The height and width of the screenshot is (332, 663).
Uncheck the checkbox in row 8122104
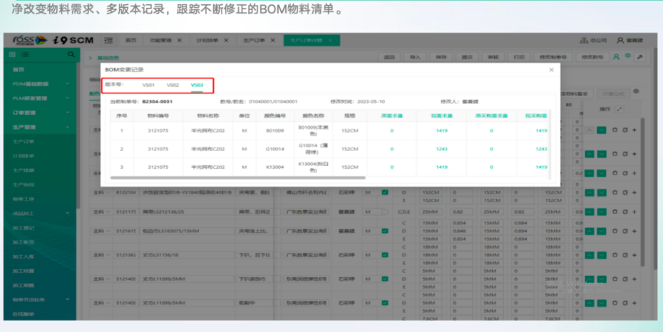click(x=385, y=192)
